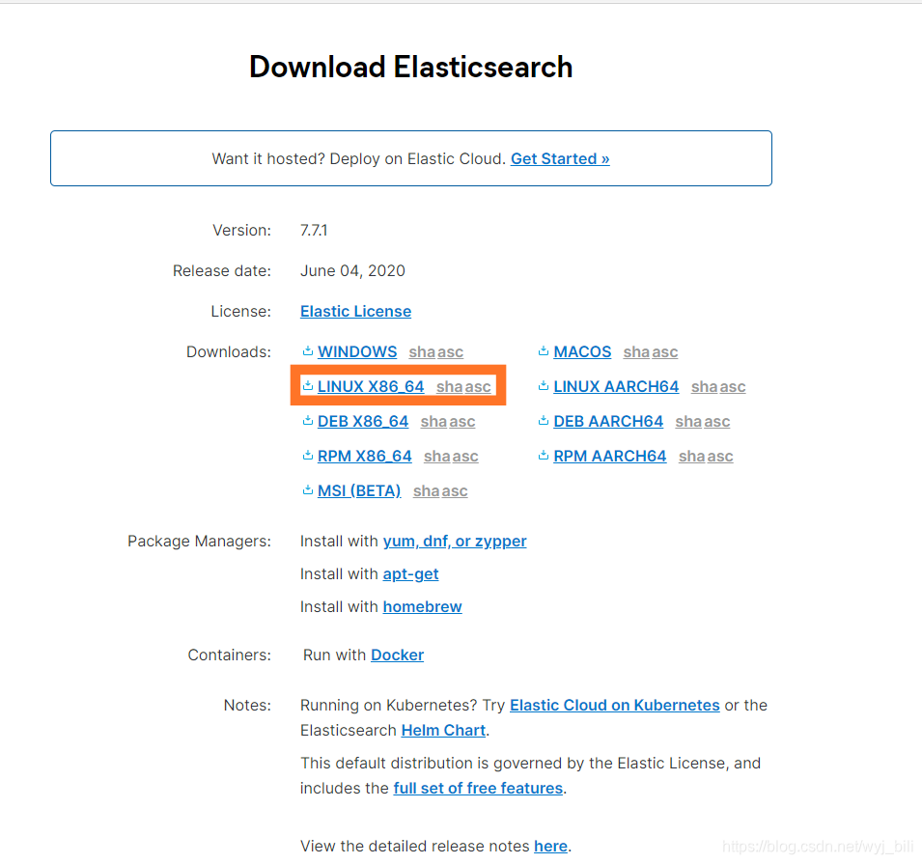Click the download icon beside DEB AARCH64
This screenshot has height=864, width=922.
point(544,421)
